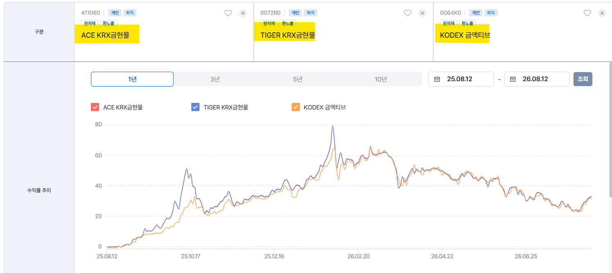Switch to the 10년 period tab
This screenshot has width=612, height=273.
pyautogui.click(x=381, y=79)
